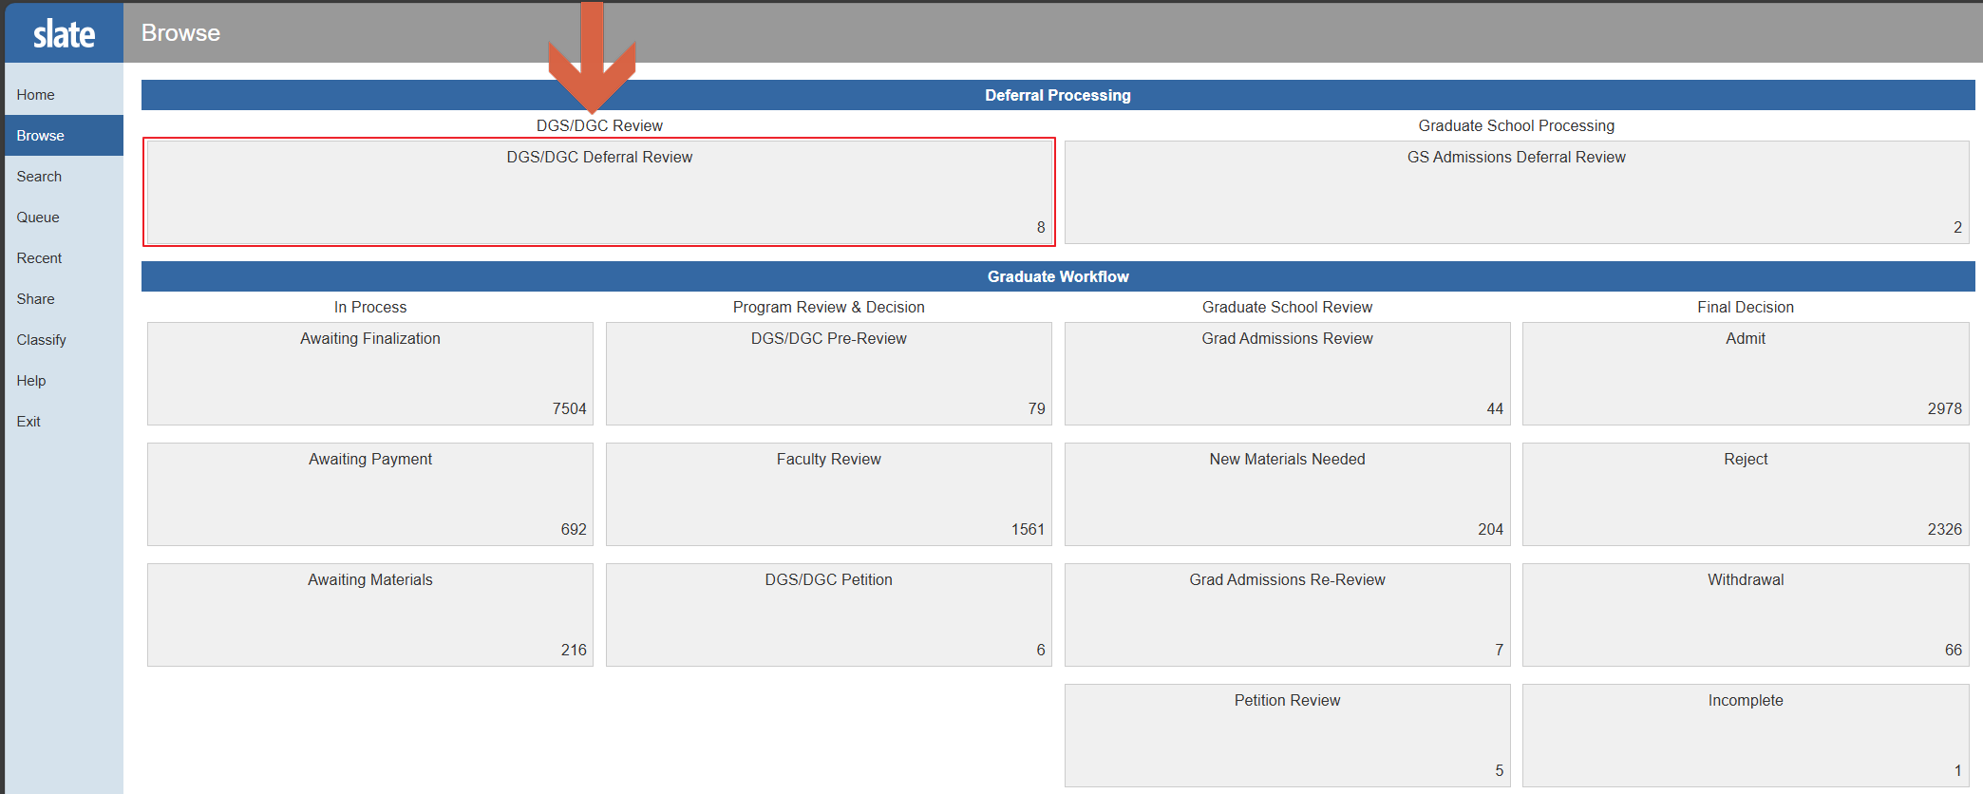
Task: Click the Slate logo
Action: [64, 34]
